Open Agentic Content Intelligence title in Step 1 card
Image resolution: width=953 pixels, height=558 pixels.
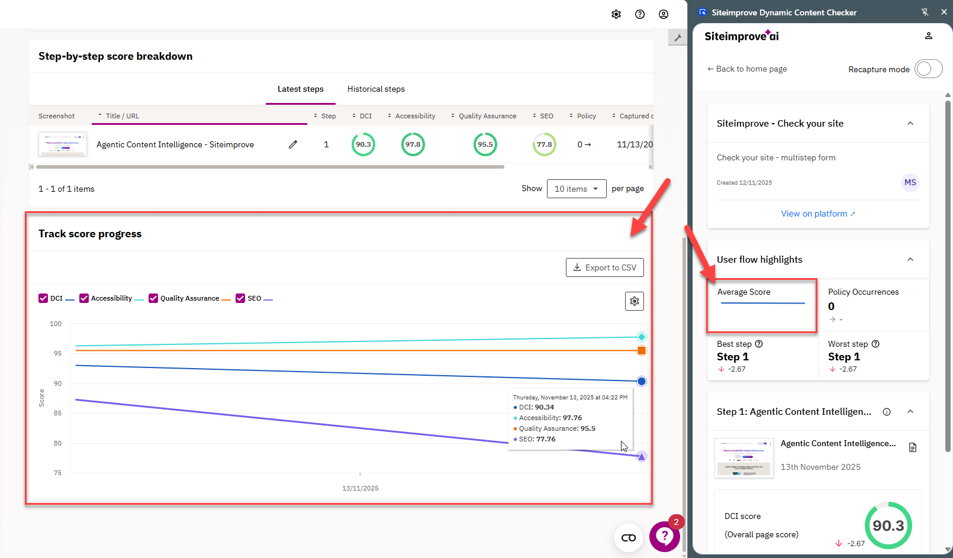pyautogui.click(x=838, y=443)
